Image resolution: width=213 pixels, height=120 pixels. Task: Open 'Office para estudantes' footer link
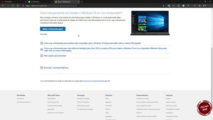click(x=83, y=102)
